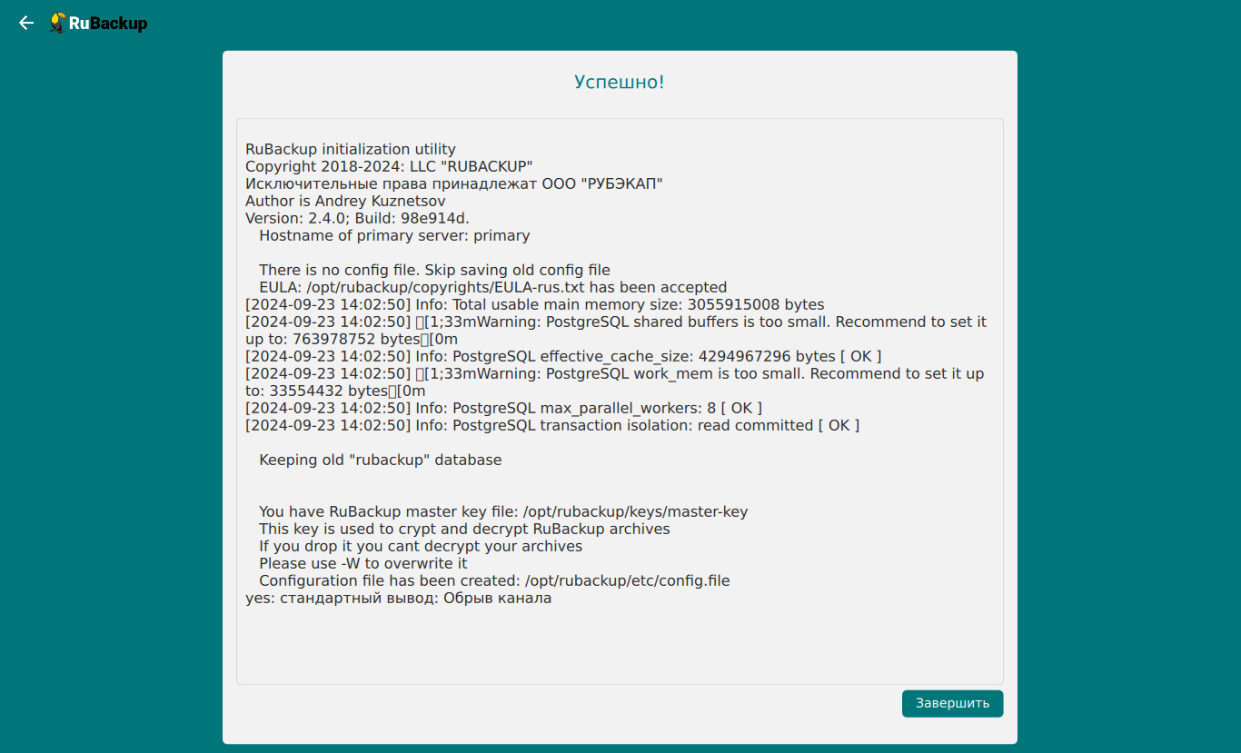Click the EULA accepted line
Screen dimensions: 1241x753
tap(492, 287)
